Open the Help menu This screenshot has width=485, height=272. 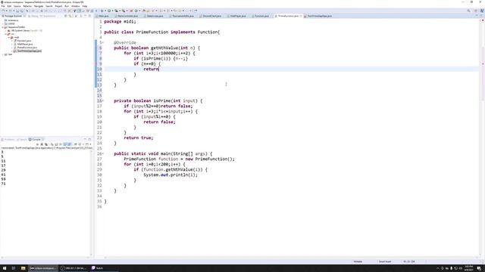[85, 6]
